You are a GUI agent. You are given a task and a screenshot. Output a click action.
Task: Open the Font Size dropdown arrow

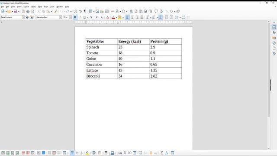pyautogui.click(x=70, y=17)
